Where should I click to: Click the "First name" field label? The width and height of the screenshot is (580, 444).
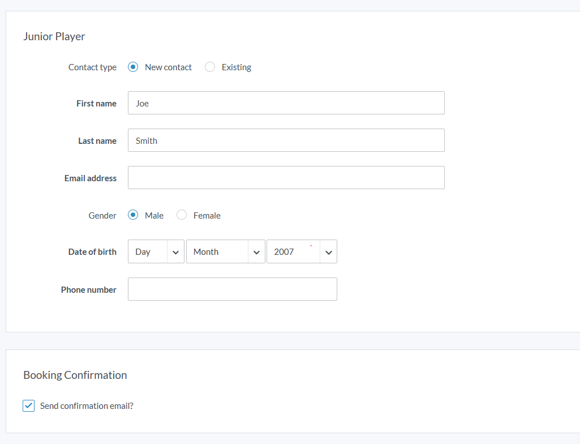click(x=96, y=104)
